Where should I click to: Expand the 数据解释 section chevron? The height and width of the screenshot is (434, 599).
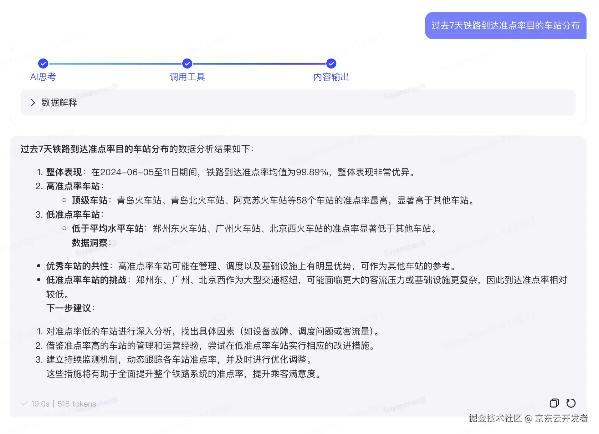[33, 103]
